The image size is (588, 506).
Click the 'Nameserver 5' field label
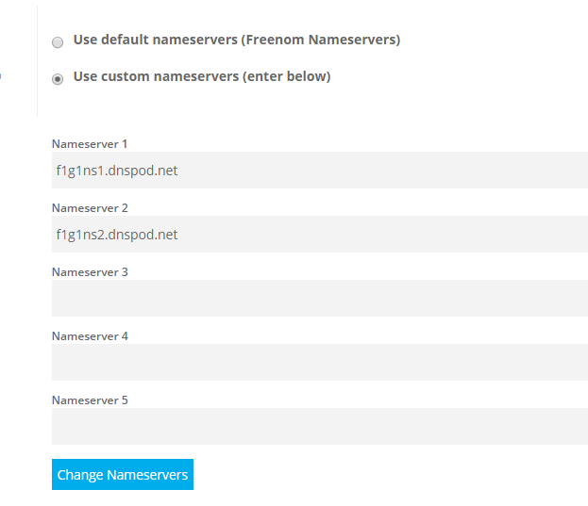coord(90,400)
